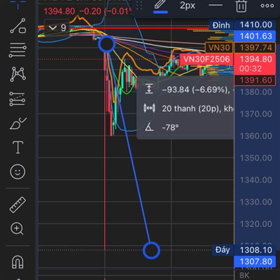Click the 1394.80 current price label

point(256,59)
